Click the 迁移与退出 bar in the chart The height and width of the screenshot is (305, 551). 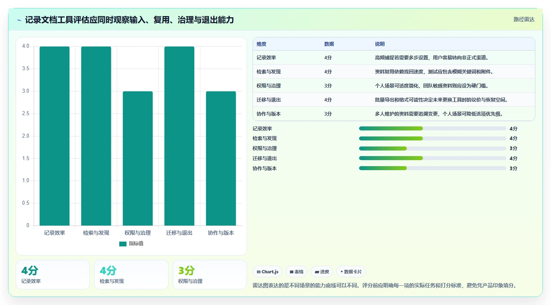179,136
